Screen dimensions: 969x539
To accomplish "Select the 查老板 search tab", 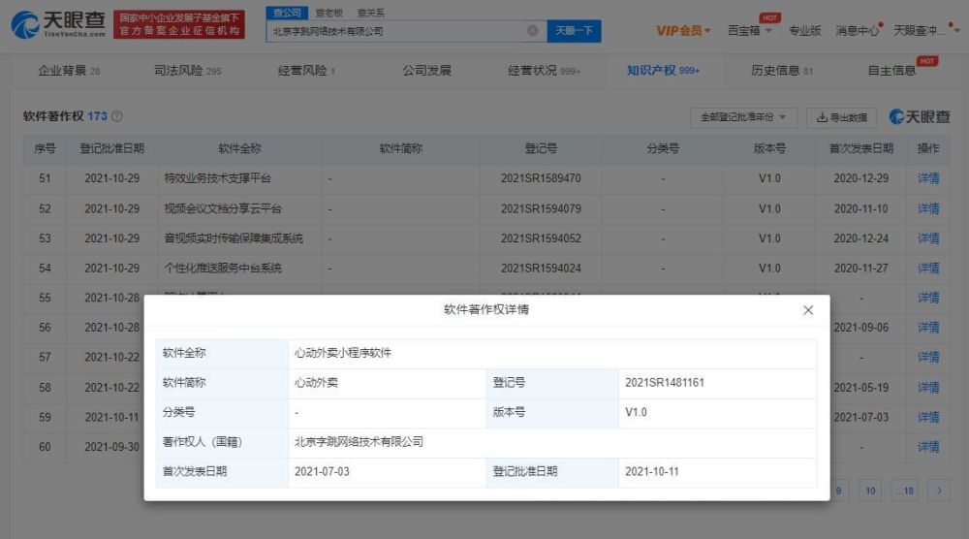I will (328, 13).
